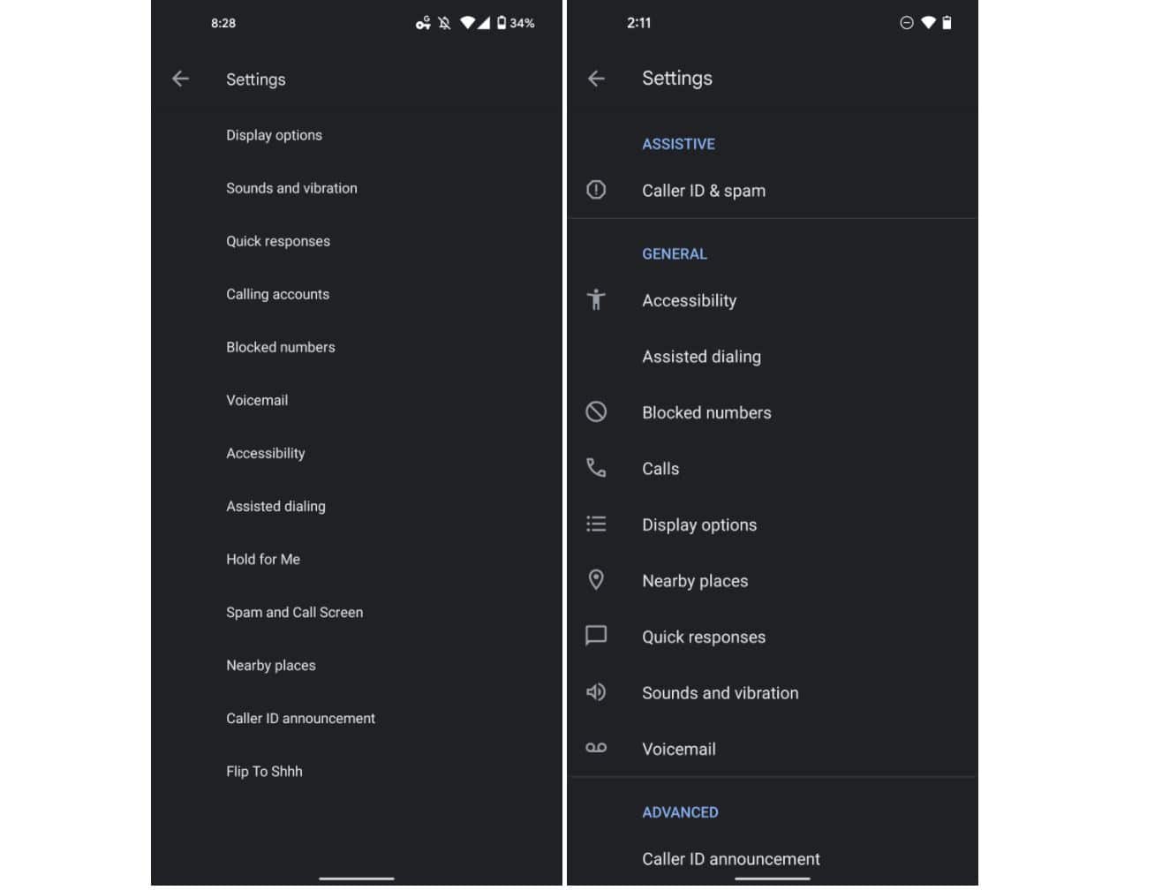The image size is (1162, 890).
Task: Click the Voicemail tape icon
Action: 596,749
